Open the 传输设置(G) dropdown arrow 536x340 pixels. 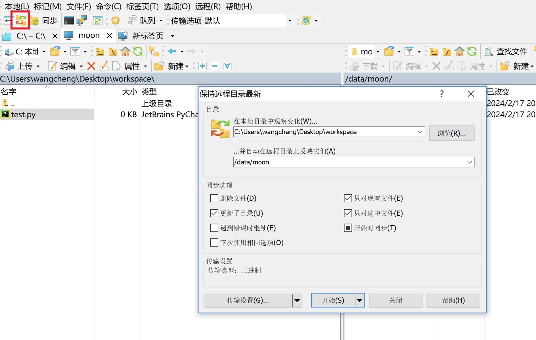[x=297, y=300]
